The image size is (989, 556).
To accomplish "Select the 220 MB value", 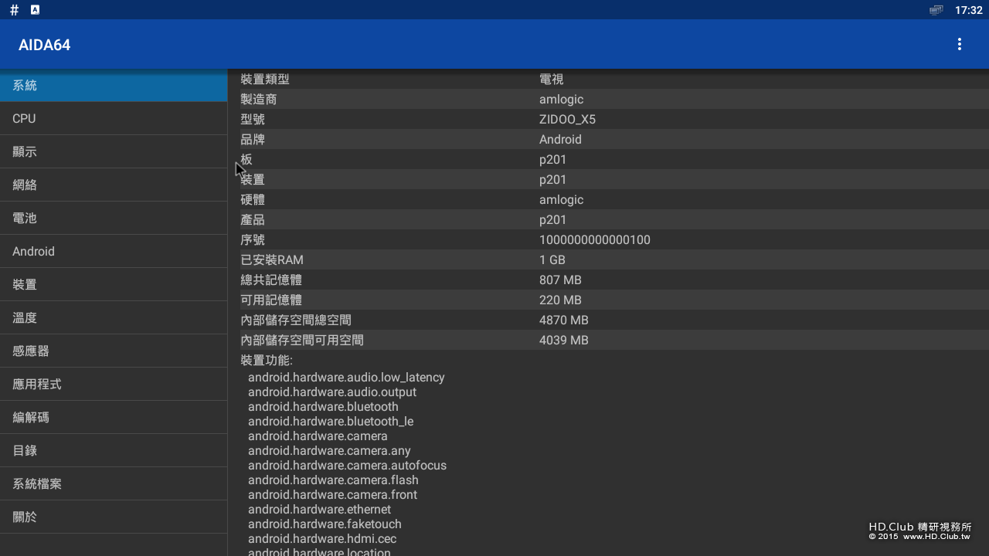I will pos(560,300).
